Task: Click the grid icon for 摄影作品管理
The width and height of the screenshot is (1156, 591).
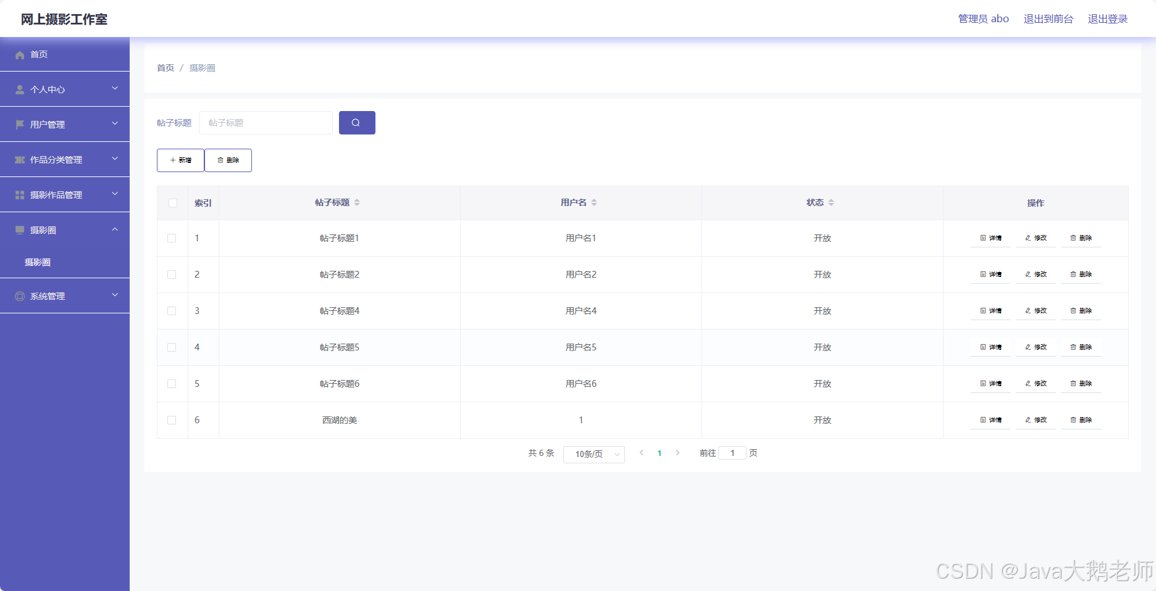Action: 20,196
